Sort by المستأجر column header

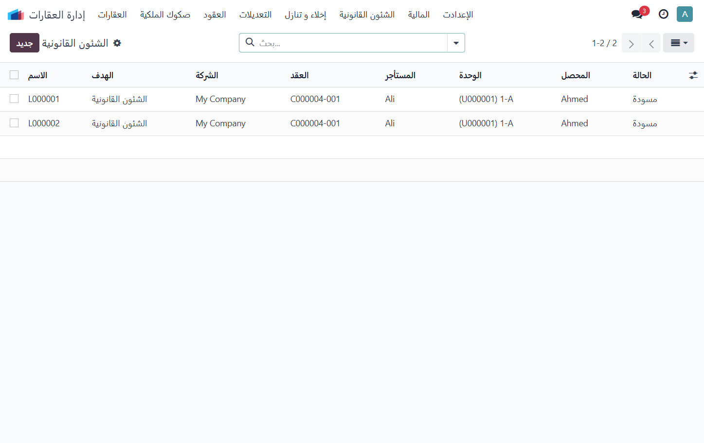click(400, 75)
